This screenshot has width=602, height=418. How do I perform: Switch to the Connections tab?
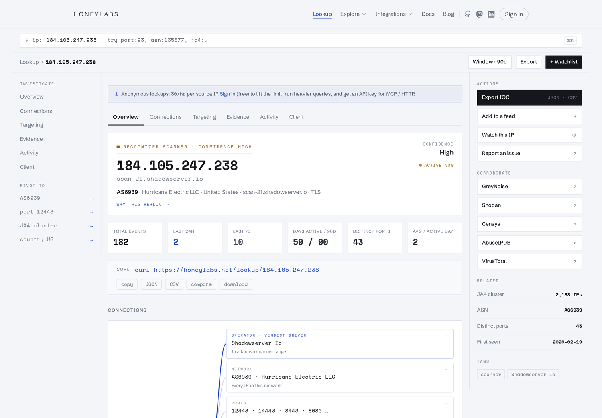[x=165, y=117]
